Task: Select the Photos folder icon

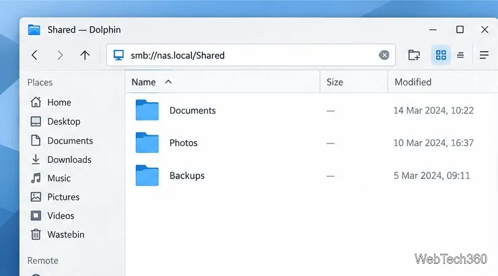Action: [147, 143]
